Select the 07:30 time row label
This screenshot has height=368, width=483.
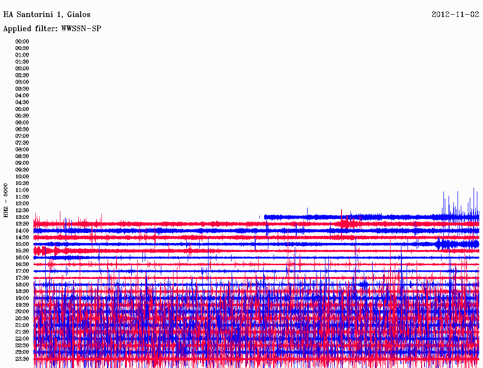point(22,143)
